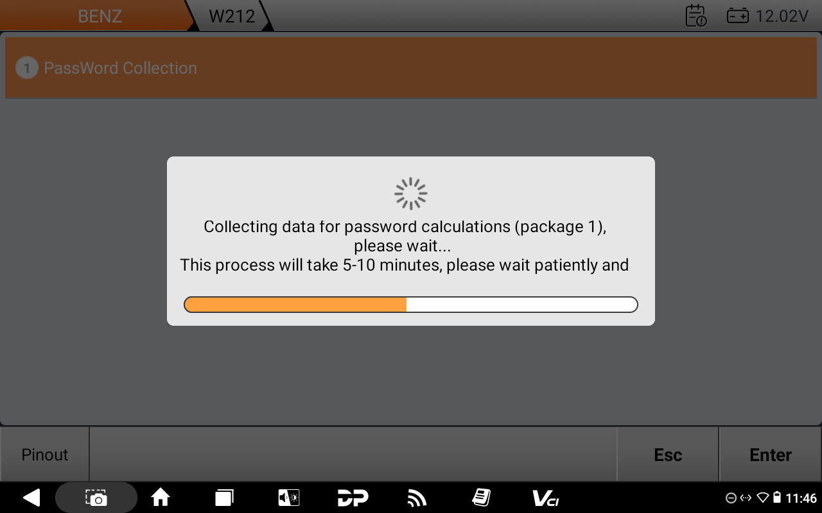The height and width of the screenshot is (513, 822).
Task: Click the orange data collection progress bar
Action: point(411,305)
